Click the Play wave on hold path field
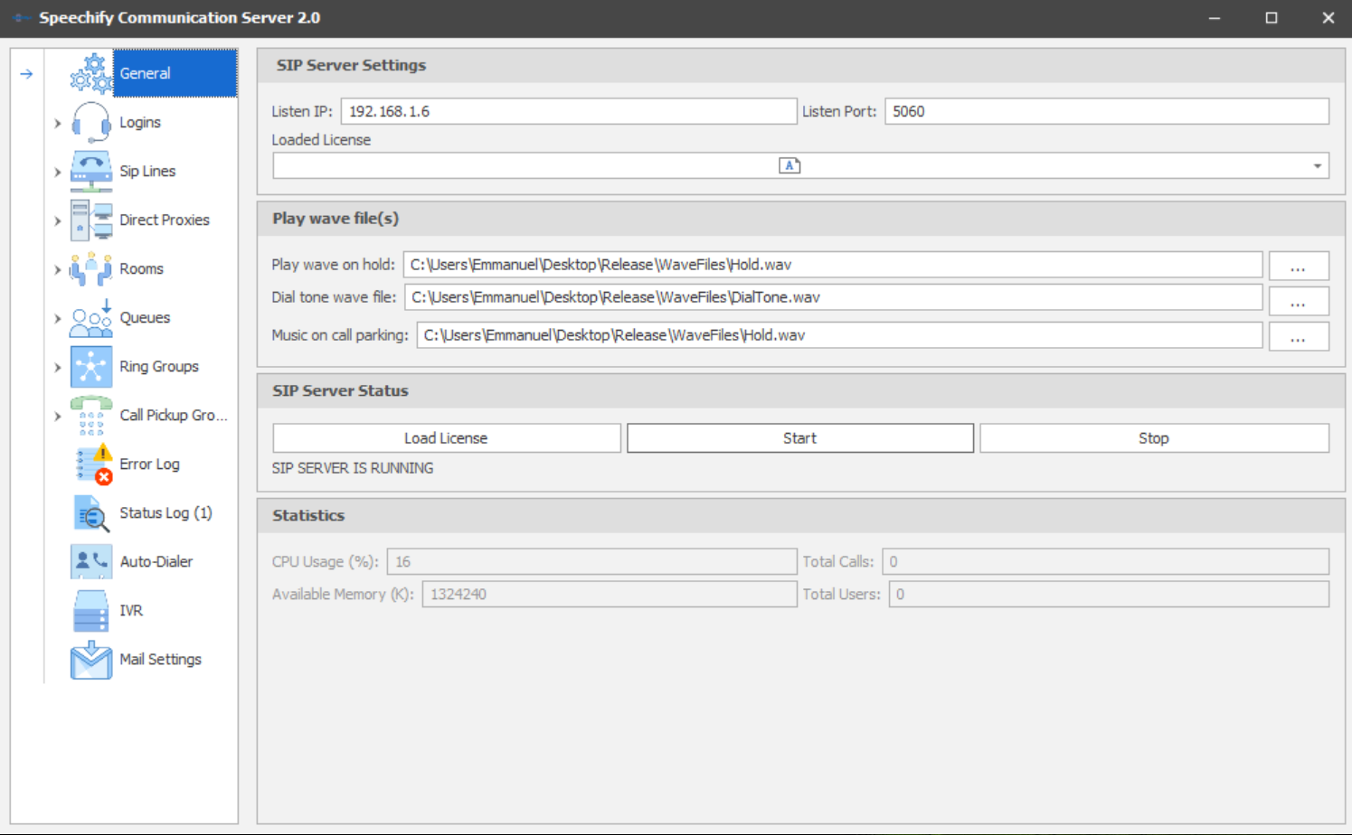1352x835 pixels. 833,265
